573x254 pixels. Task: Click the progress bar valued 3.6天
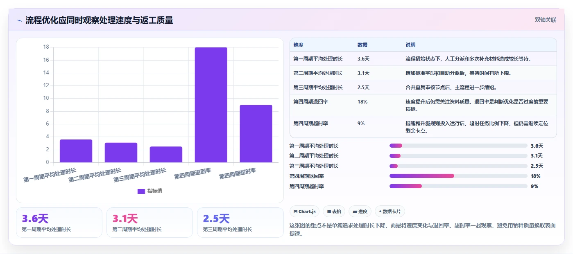tap(458, 146)
